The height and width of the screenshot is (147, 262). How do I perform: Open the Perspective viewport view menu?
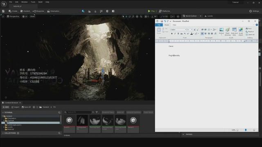point(13,16)
